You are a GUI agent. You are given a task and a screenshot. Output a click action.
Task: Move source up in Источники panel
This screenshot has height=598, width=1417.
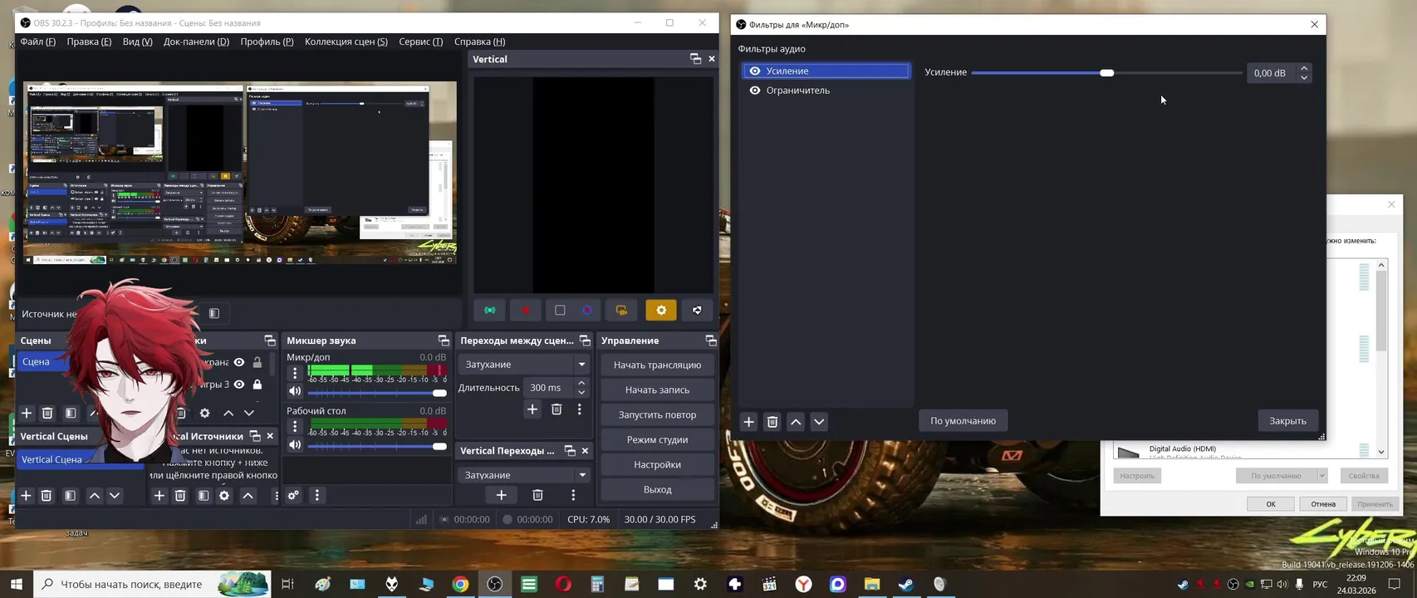tap(228, 413)
